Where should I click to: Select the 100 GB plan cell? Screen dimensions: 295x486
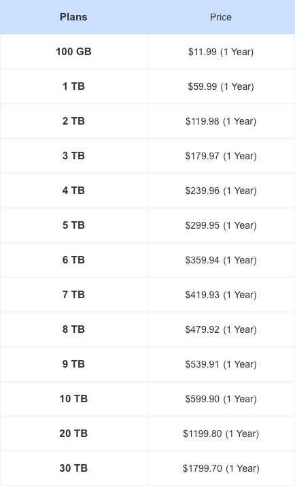point(73,52)
